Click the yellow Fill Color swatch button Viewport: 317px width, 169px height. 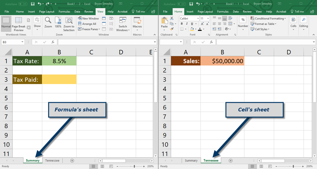(x=192, y=29)
